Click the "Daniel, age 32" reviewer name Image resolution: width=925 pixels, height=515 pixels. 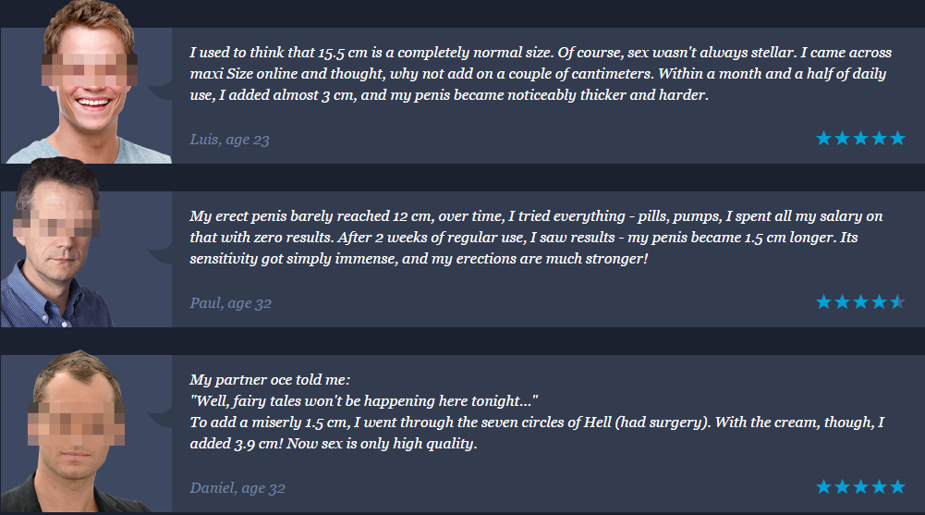(x=237, y=487)
